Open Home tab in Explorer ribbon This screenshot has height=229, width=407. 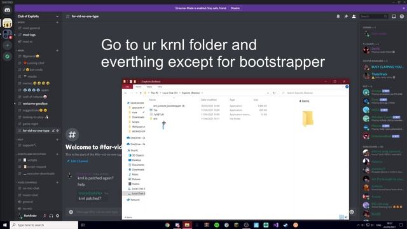(139, 87)
